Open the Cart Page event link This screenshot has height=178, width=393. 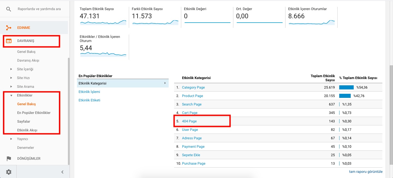pos(190,113)
